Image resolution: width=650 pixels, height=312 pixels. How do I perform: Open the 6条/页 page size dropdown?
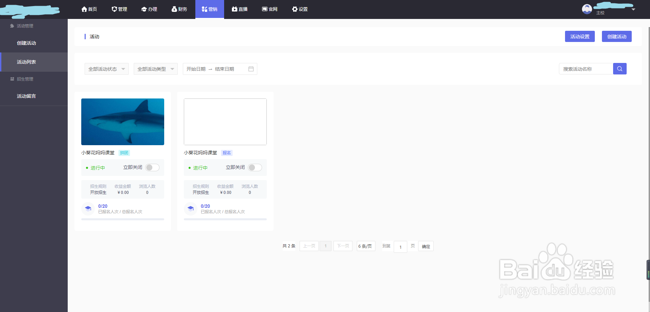(x=366, y=246)
